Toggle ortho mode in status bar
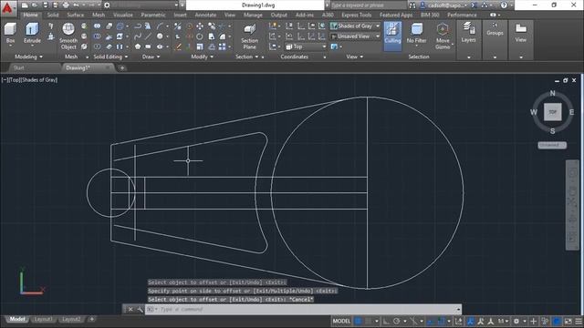Screen dimensions: 584x328 point(386,321)
